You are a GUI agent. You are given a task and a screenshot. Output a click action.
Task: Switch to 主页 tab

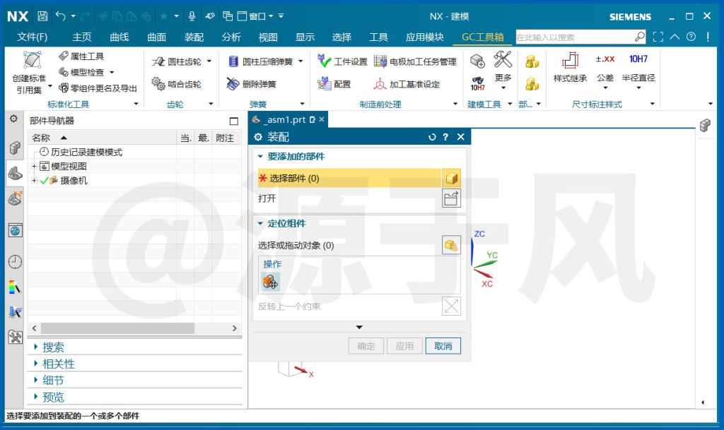click(x=82, y=37)
